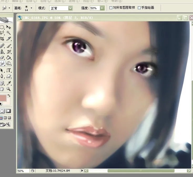Open the status bar info flyout arrow
193x177 pixels.
tap(82, 171)
